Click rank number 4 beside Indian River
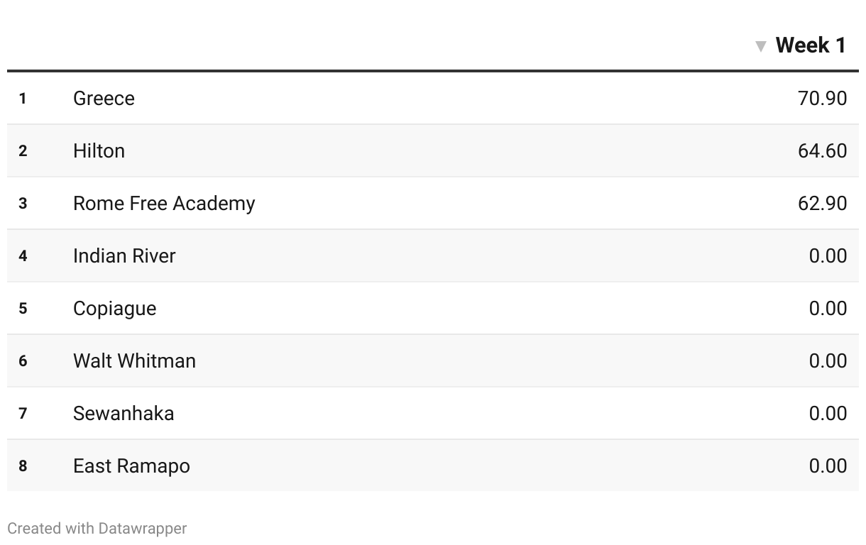The image size is (866, 545). tap(23, 255)
